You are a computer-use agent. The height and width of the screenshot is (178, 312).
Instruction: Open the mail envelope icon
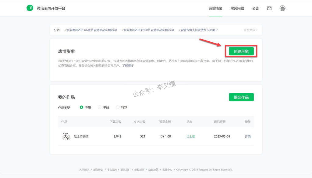[x=269, y=8]
